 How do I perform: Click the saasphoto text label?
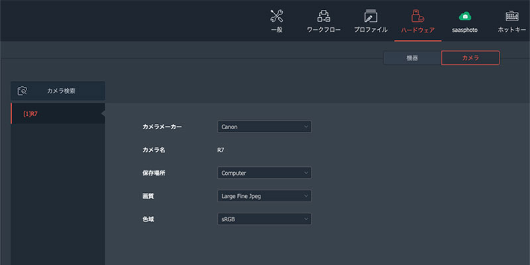pos(465,30)
